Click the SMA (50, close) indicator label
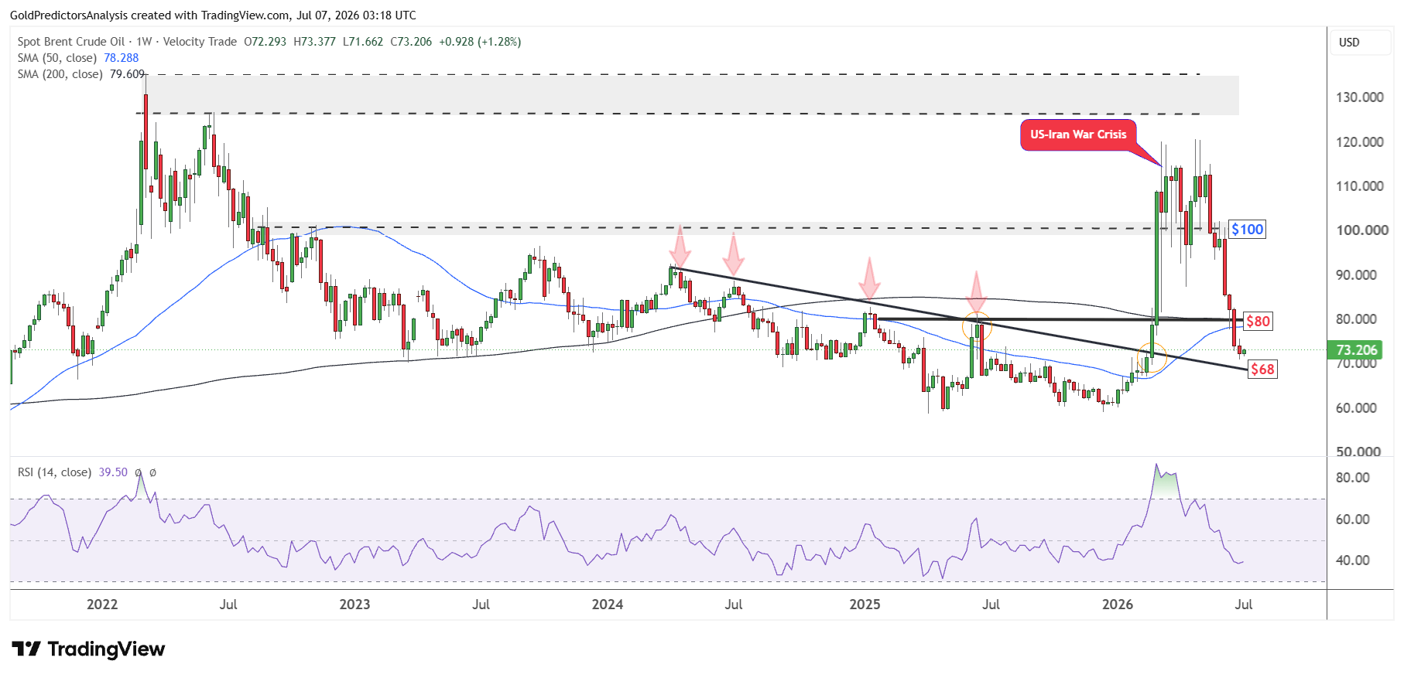1404x678 pixels. click(x=57, y=58)
